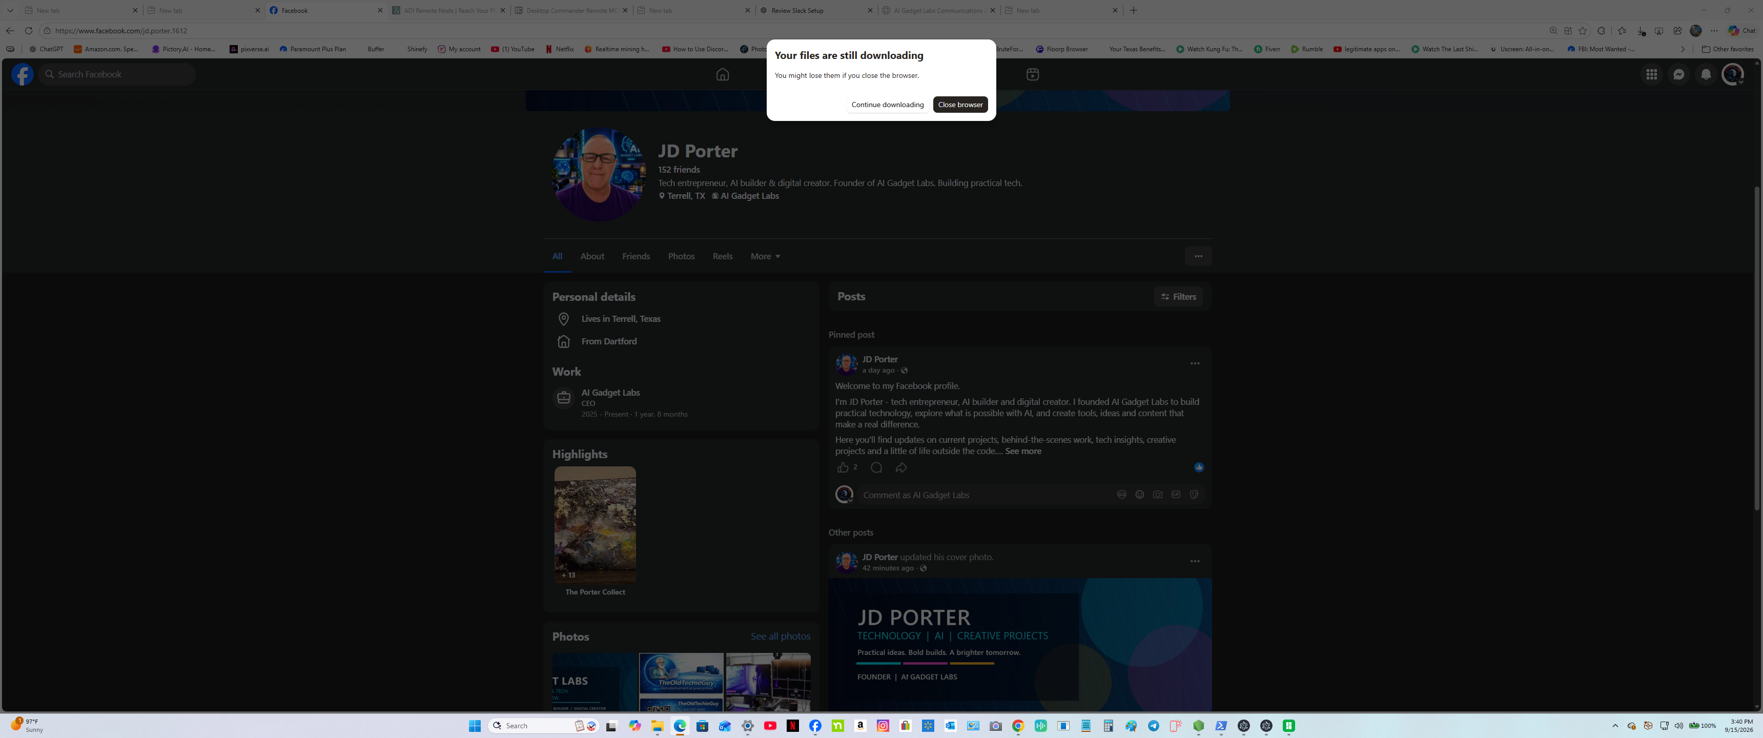1763x738 pixels.
Task: Open The Porter Collect highlight thumbnail
Action: (594, 524)
